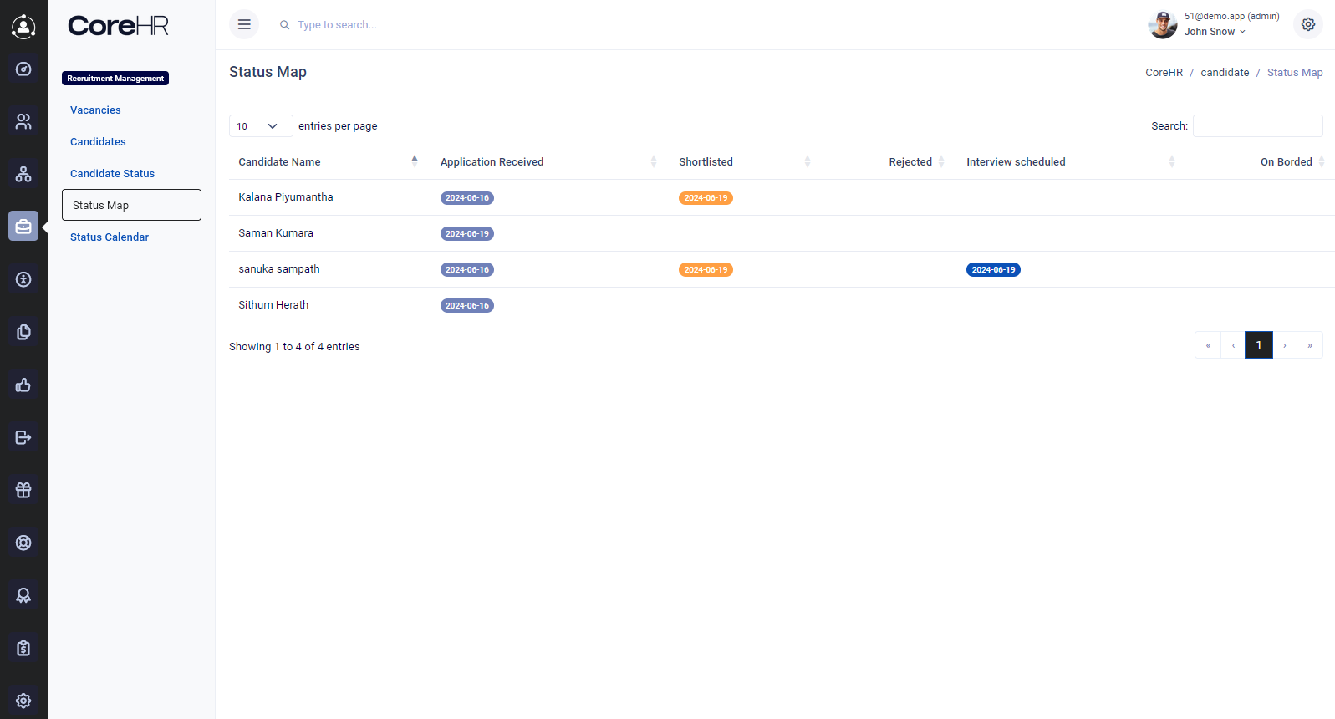
Task: Open the dashboard speedometer icon in sidebar
Action: [x=23, y=69]
